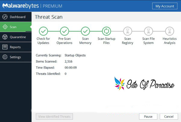The image size is (181, 122).
Task: Go to the Quarantine section
Action: click(16, 37)
